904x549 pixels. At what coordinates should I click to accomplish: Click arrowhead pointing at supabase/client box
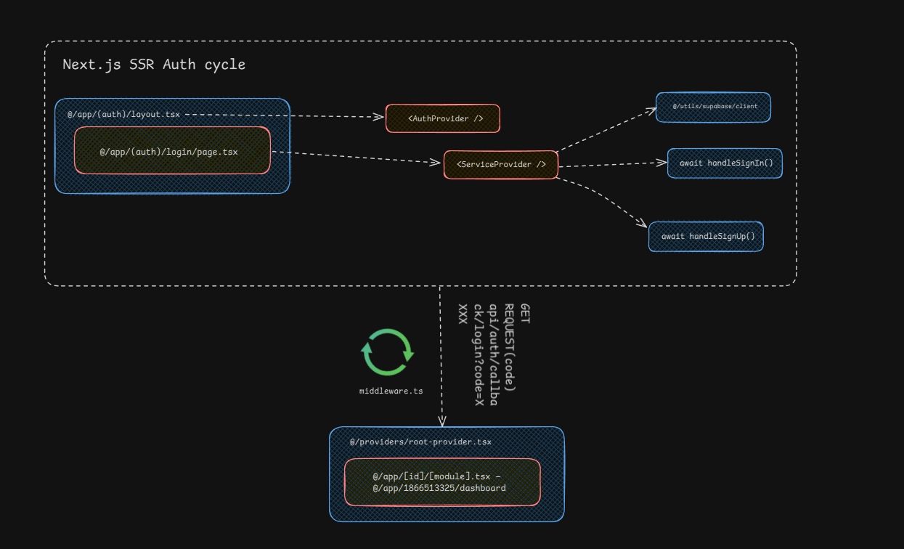[650, 110]
